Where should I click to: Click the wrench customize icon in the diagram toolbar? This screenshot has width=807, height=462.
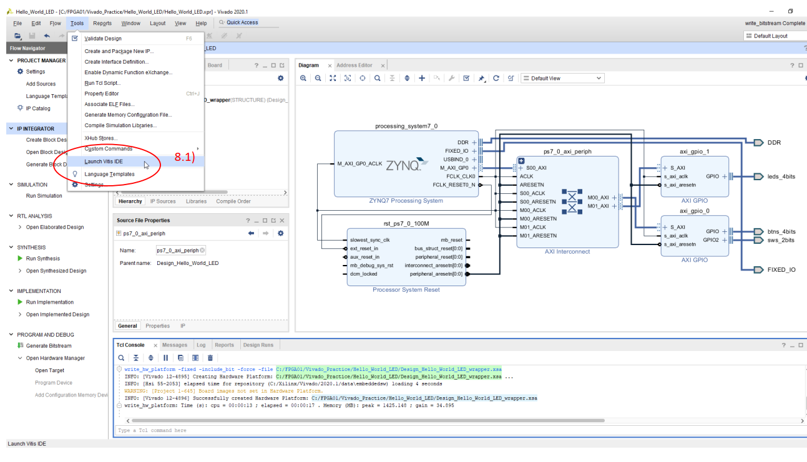tap(452, 78)
